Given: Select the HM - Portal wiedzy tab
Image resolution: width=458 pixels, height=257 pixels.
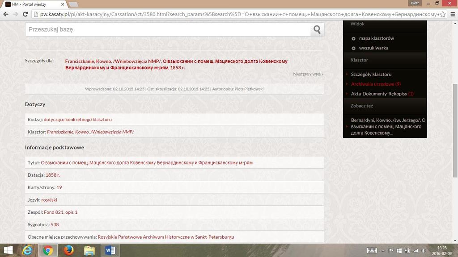Looking at the screenshot, I should (x=34, y=4).
